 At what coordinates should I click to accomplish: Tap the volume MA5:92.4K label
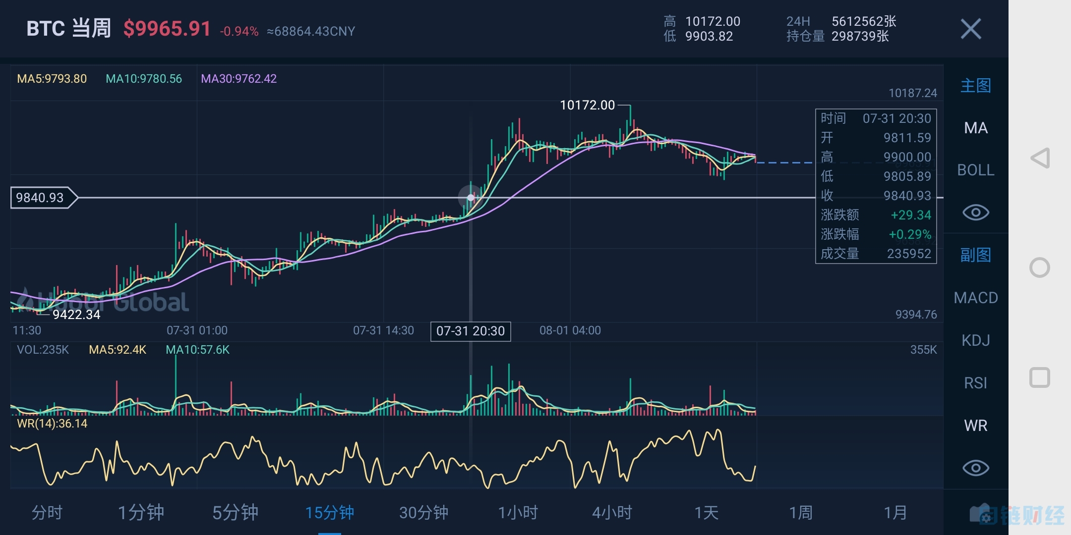point(118,350)
